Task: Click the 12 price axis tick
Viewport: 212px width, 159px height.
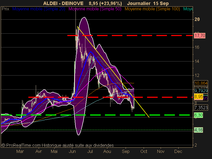Action: click(197, 75)
